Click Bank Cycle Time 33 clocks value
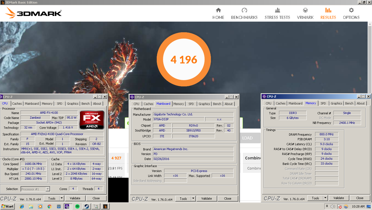Viewport: 372px width, 210px height. tap(327, 164)
